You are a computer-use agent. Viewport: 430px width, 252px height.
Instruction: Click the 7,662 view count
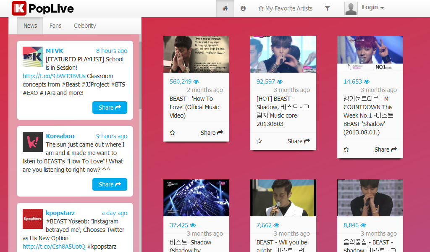[264, 225]
